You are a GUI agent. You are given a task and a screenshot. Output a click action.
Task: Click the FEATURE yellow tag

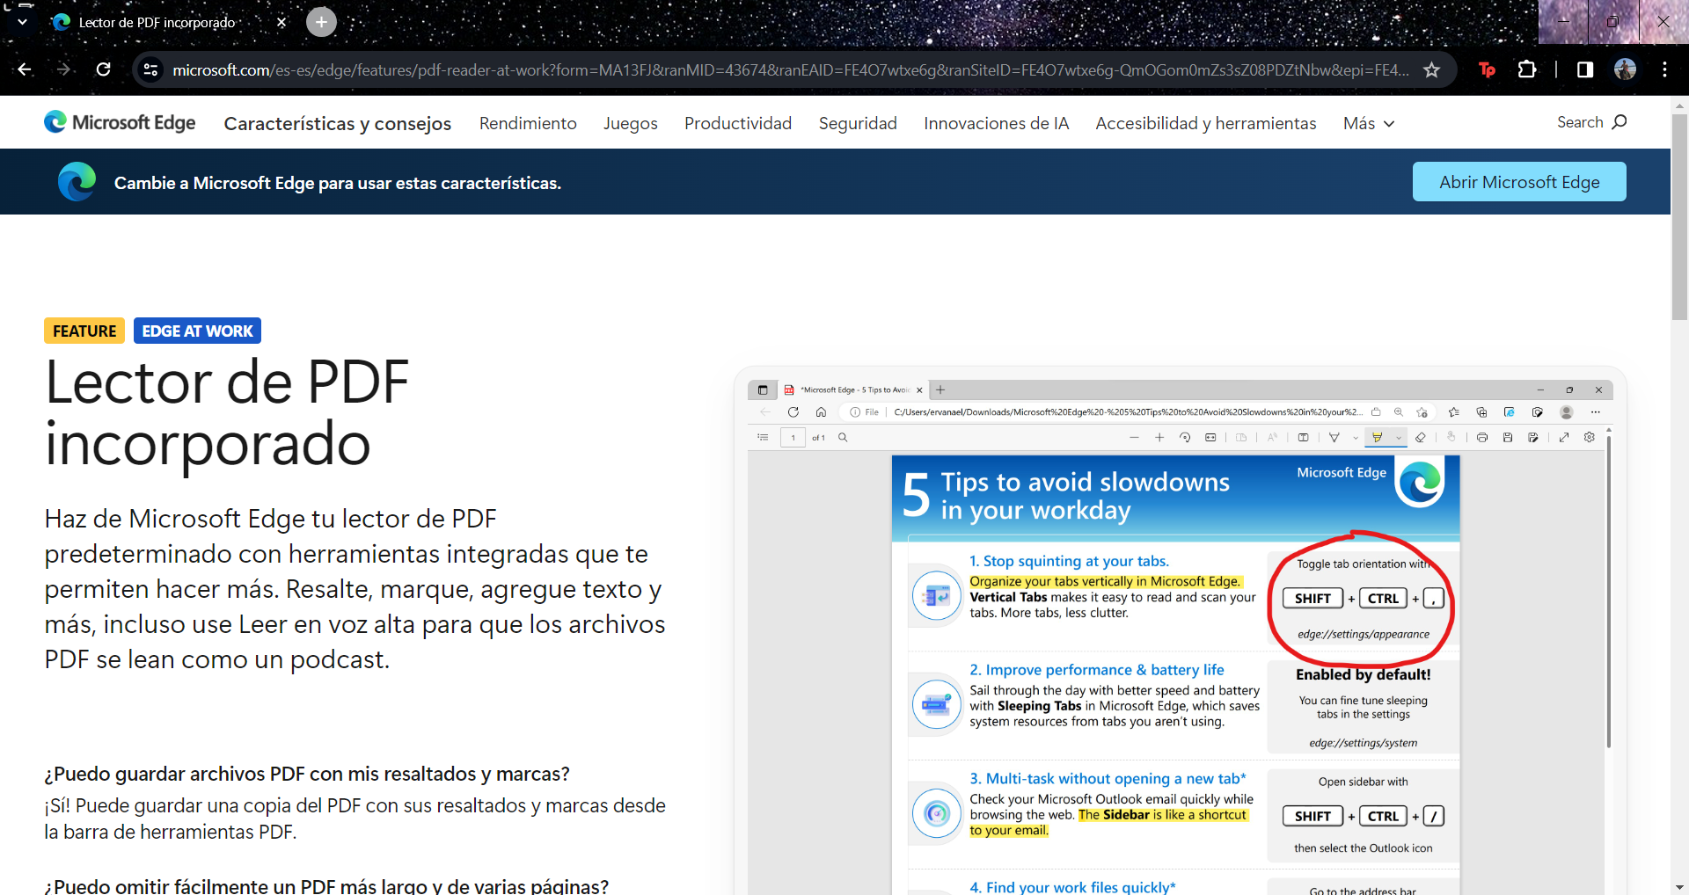click(84, 331)
